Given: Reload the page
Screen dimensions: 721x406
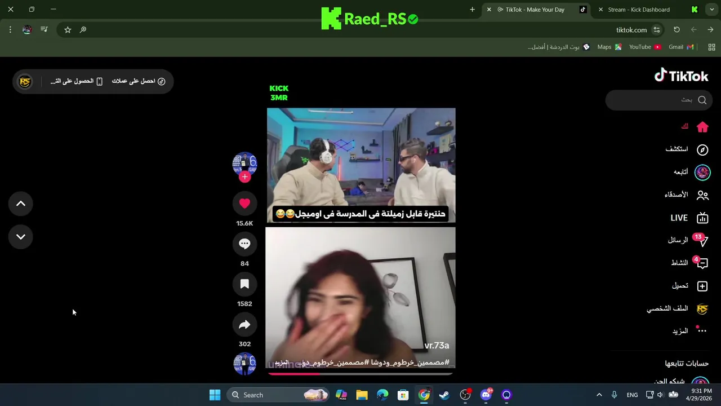Looking at the screenshot, I should [x=677, y=30].
